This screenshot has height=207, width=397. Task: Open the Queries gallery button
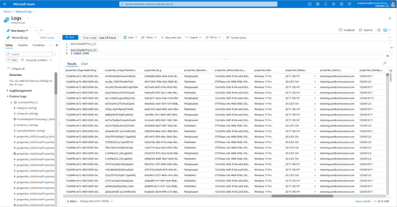(366, 30)
